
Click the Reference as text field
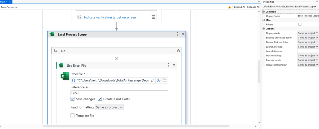[119, 93]
